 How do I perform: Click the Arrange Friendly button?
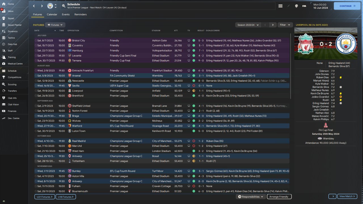pyautogui.click(x=279, y=197)
